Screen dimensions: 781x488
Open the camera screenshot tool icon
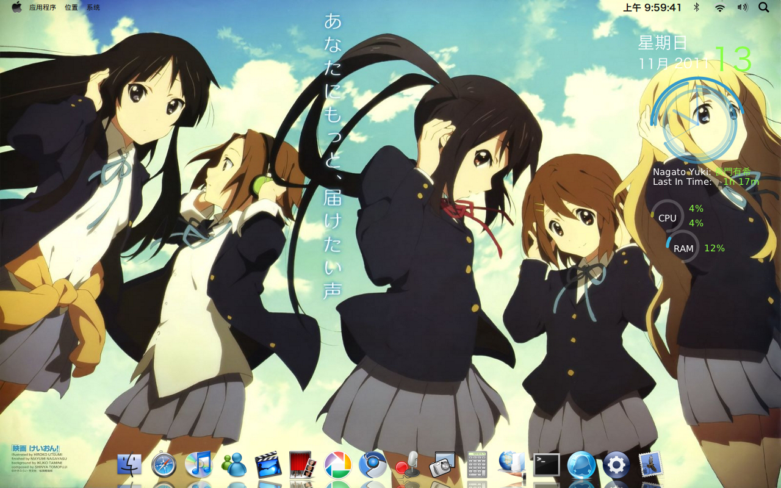(442, 465)
